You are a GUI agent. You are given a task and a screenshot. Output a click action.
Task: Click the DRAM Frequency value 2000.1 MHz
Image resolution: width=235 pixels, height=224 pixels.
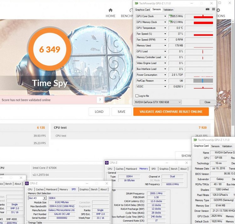[156, 193]
